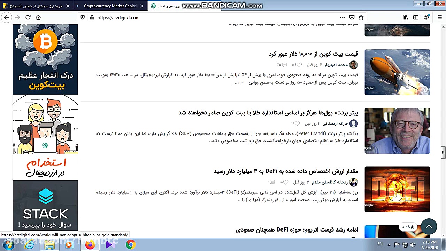Open the Peter Brandt gold standard article title

(x=268, y=113)
